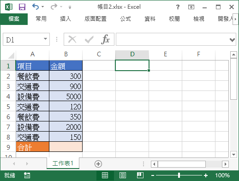Click inside the formula bar
This screenshot has width=239, height=181.
click(x=172, y=39)
